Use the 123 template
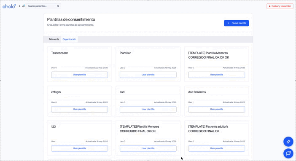 click(x=79, y=148)
